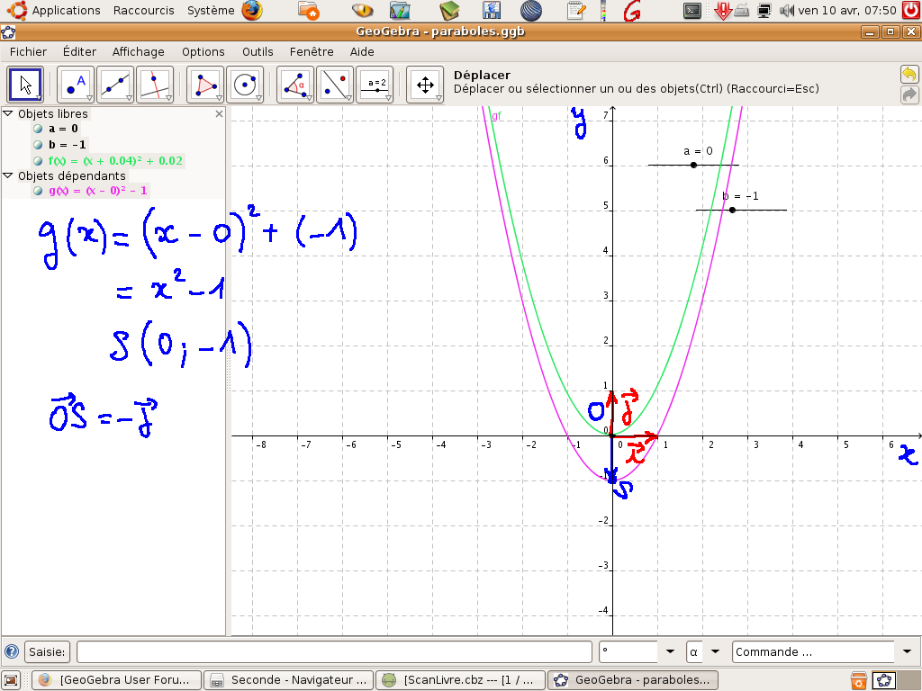Select the Line through two points tool
The image size is (922, 691).
(115, 85)
